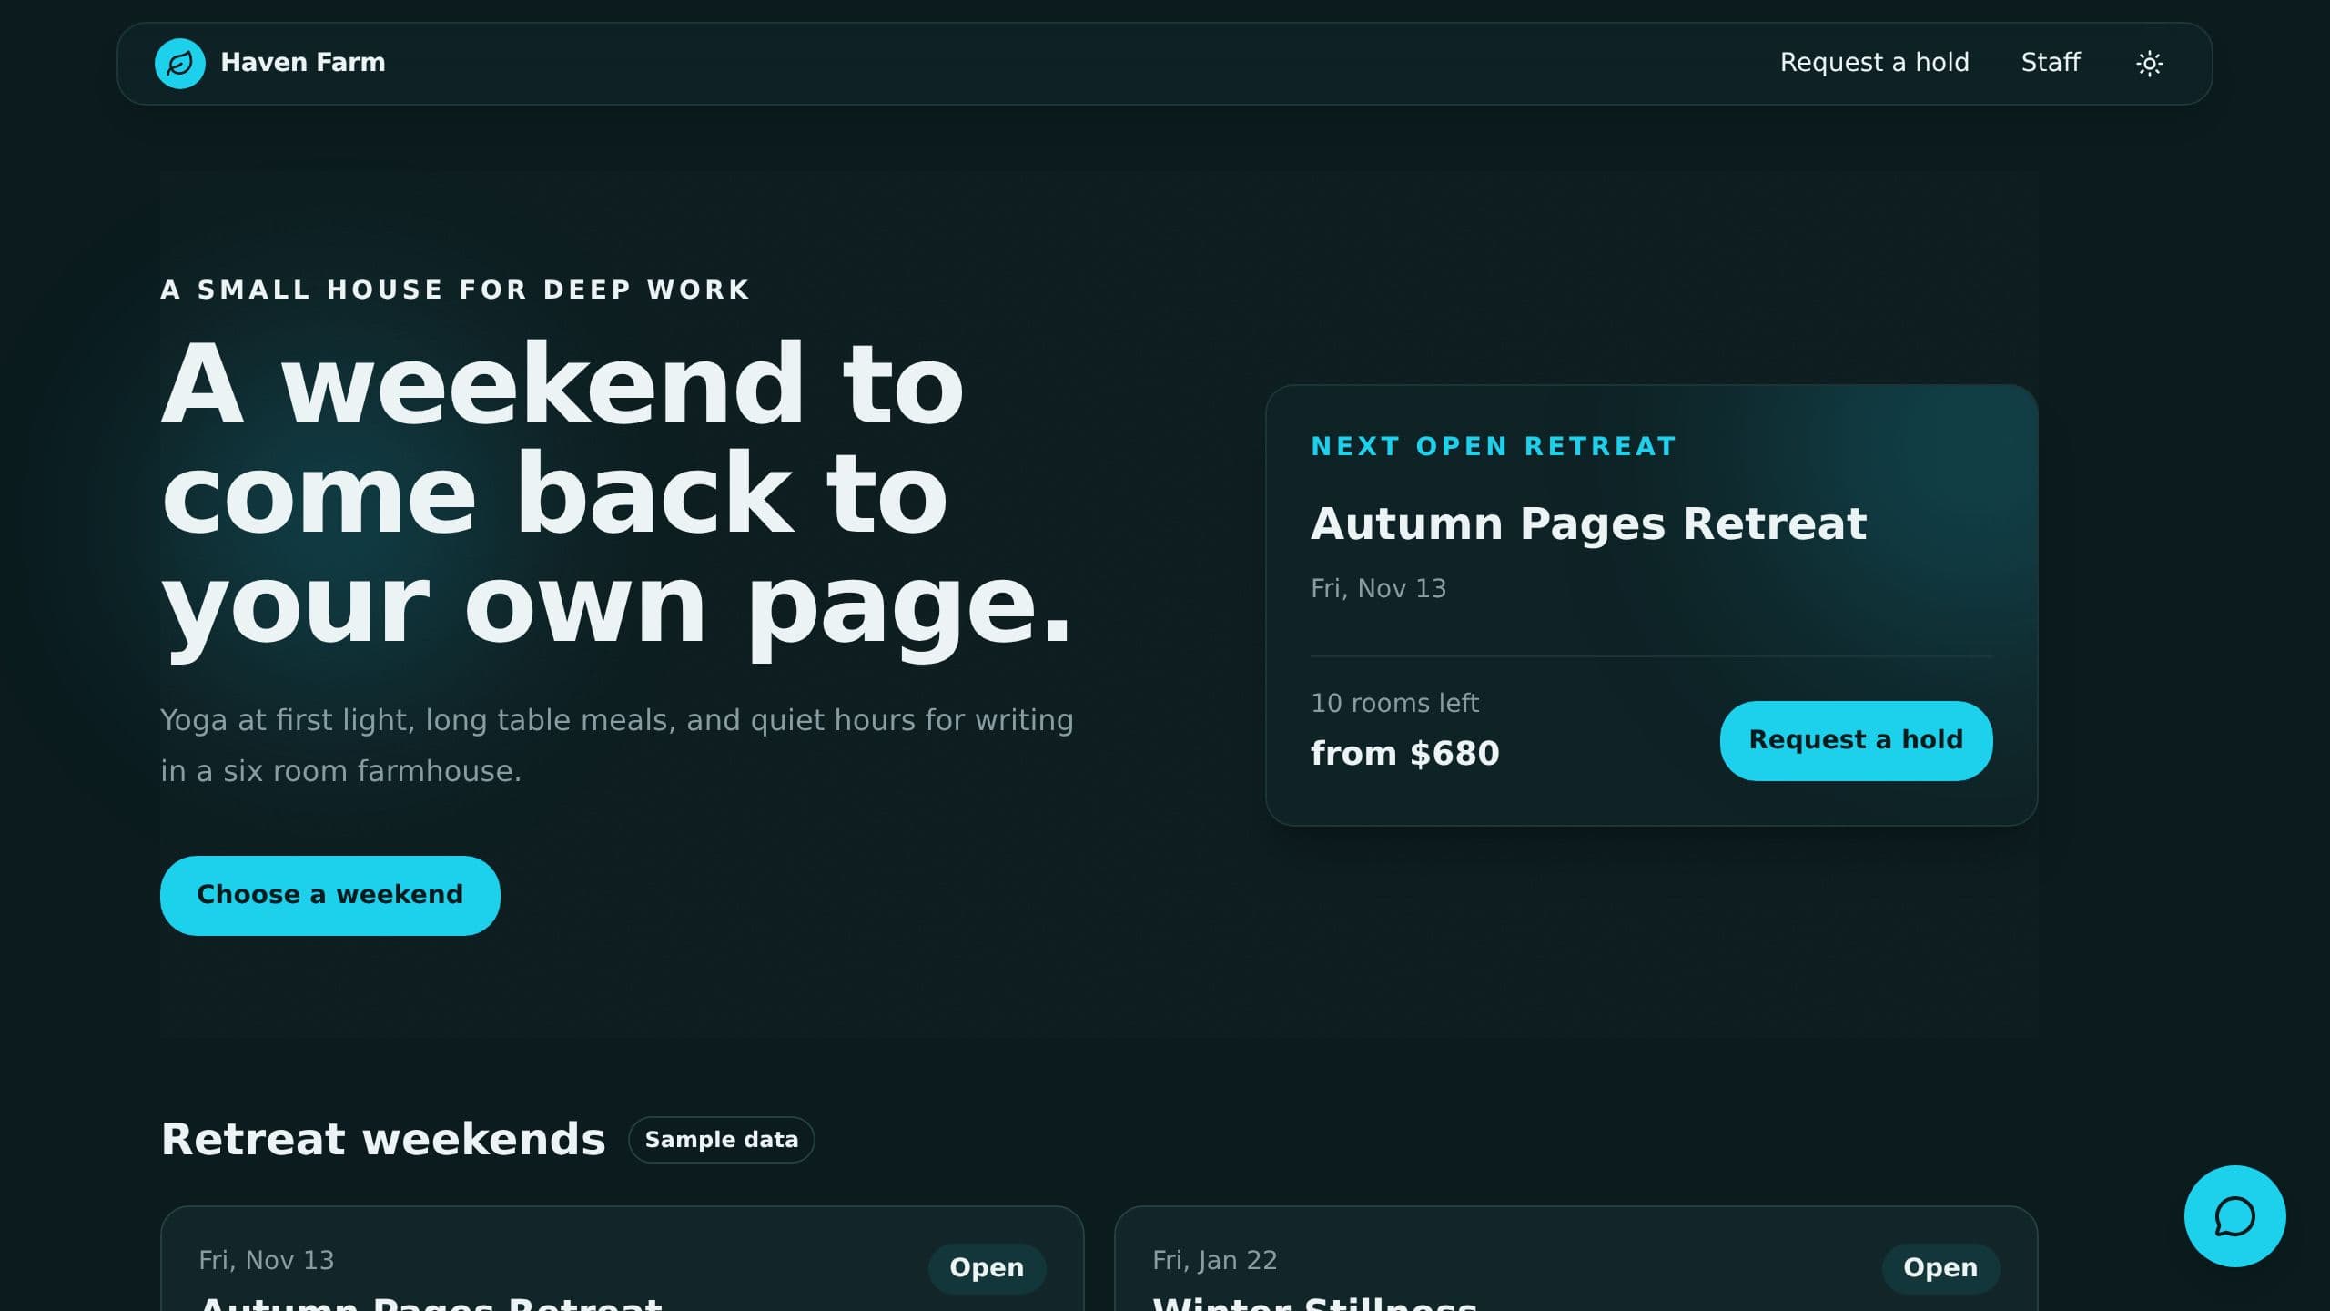Click the Fri, Nov 13 date in hero card

click(1378, 588)
